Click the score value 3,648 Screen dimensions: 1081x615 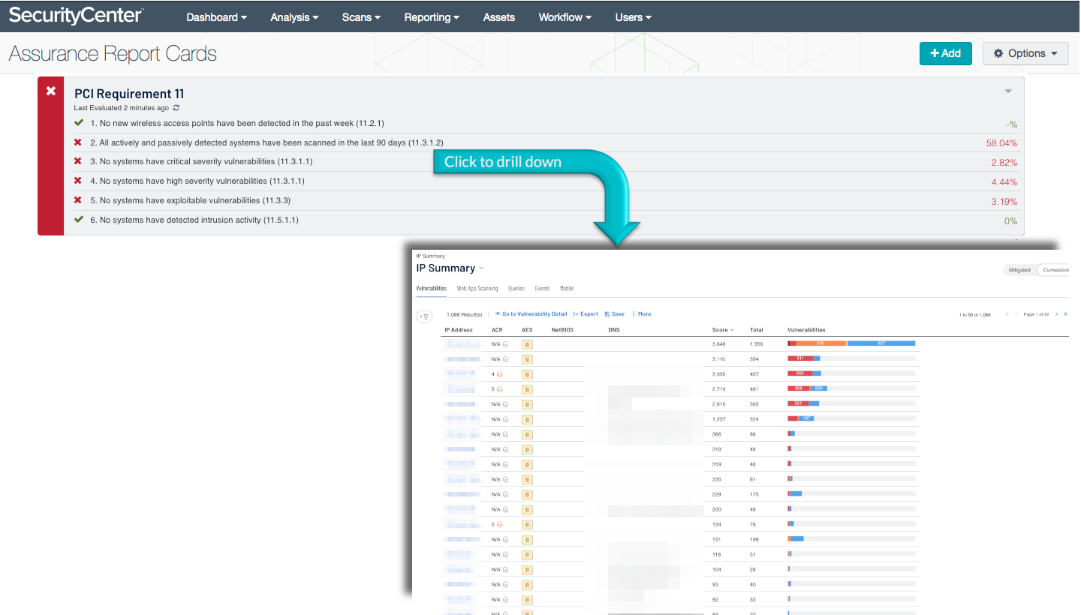[x=718, y=344]
